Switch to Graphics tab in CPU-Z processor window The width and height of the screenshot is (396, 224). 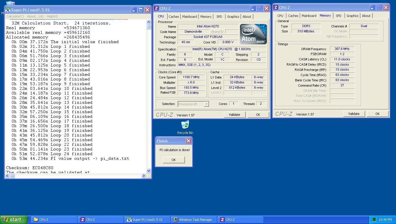(233, 17)
